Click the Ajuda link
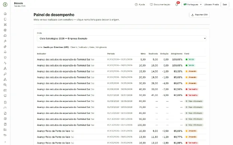Screen dimensions: 233x145 pyautogui.click(x=140, y=4)
